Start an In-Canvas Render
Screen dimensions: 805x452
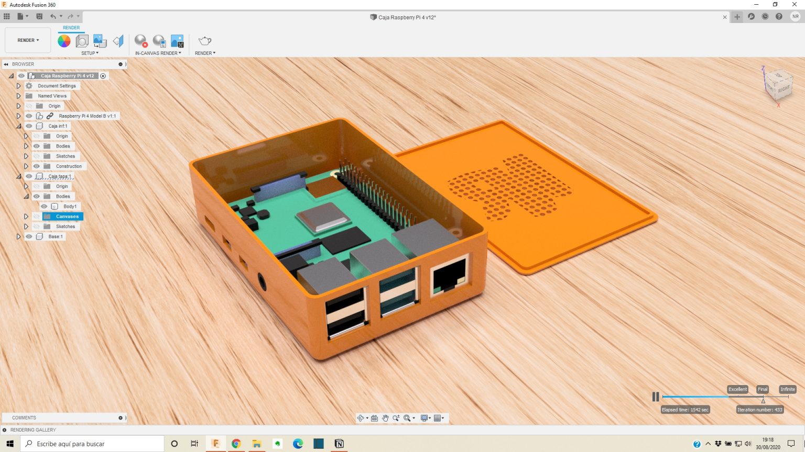140,41
